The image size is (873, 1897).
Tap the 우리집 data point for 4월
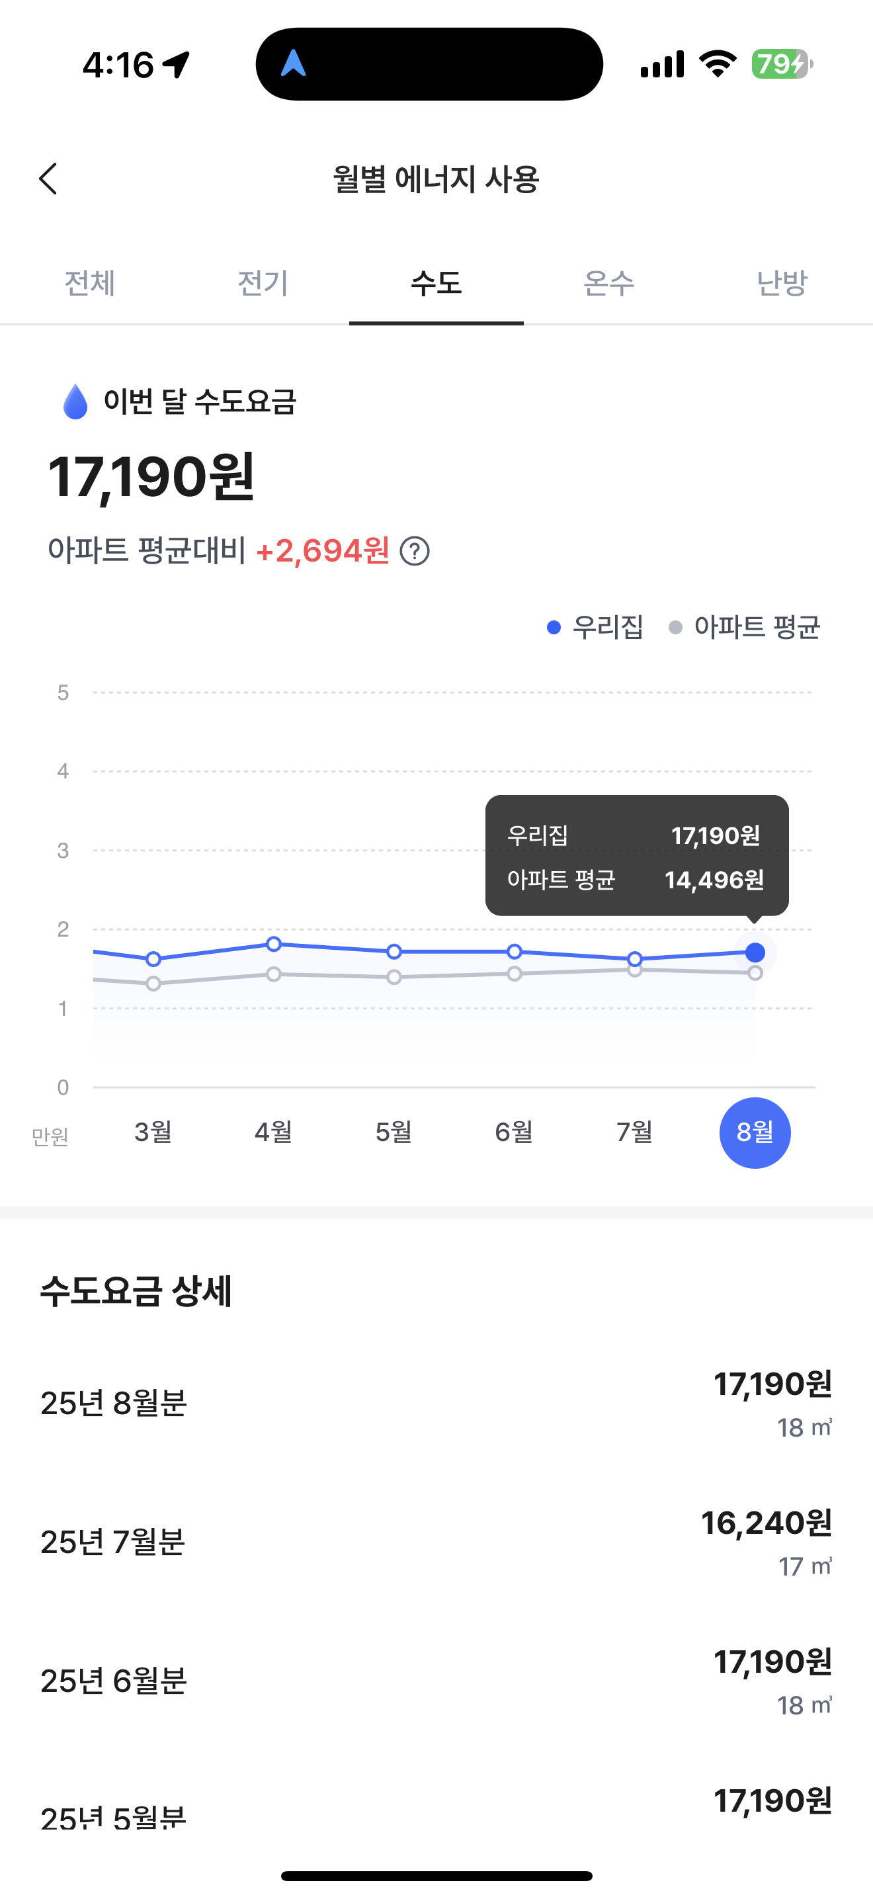[x=274, y=944]
